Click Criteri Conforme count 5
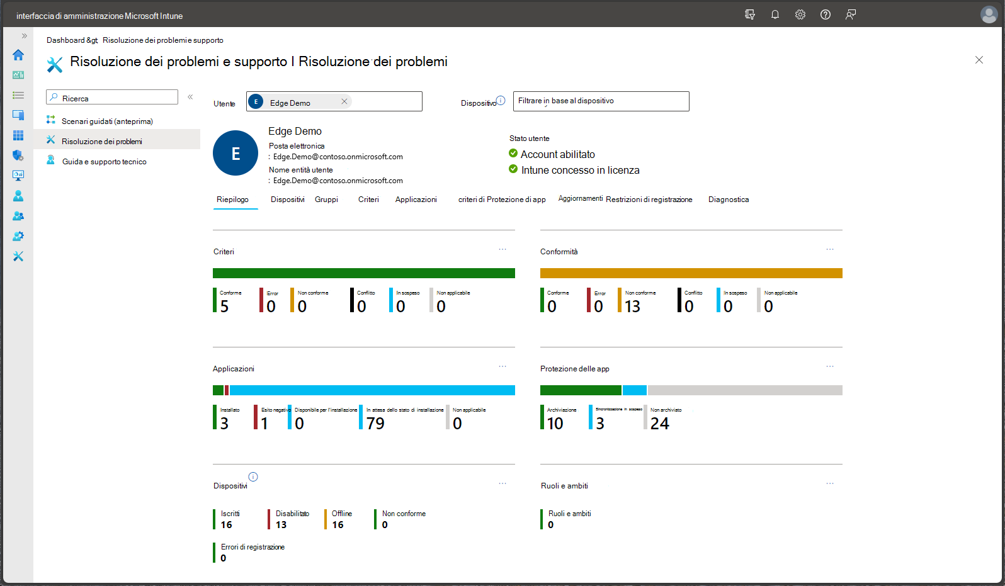Screen dimensions: 1005x586 225,307
